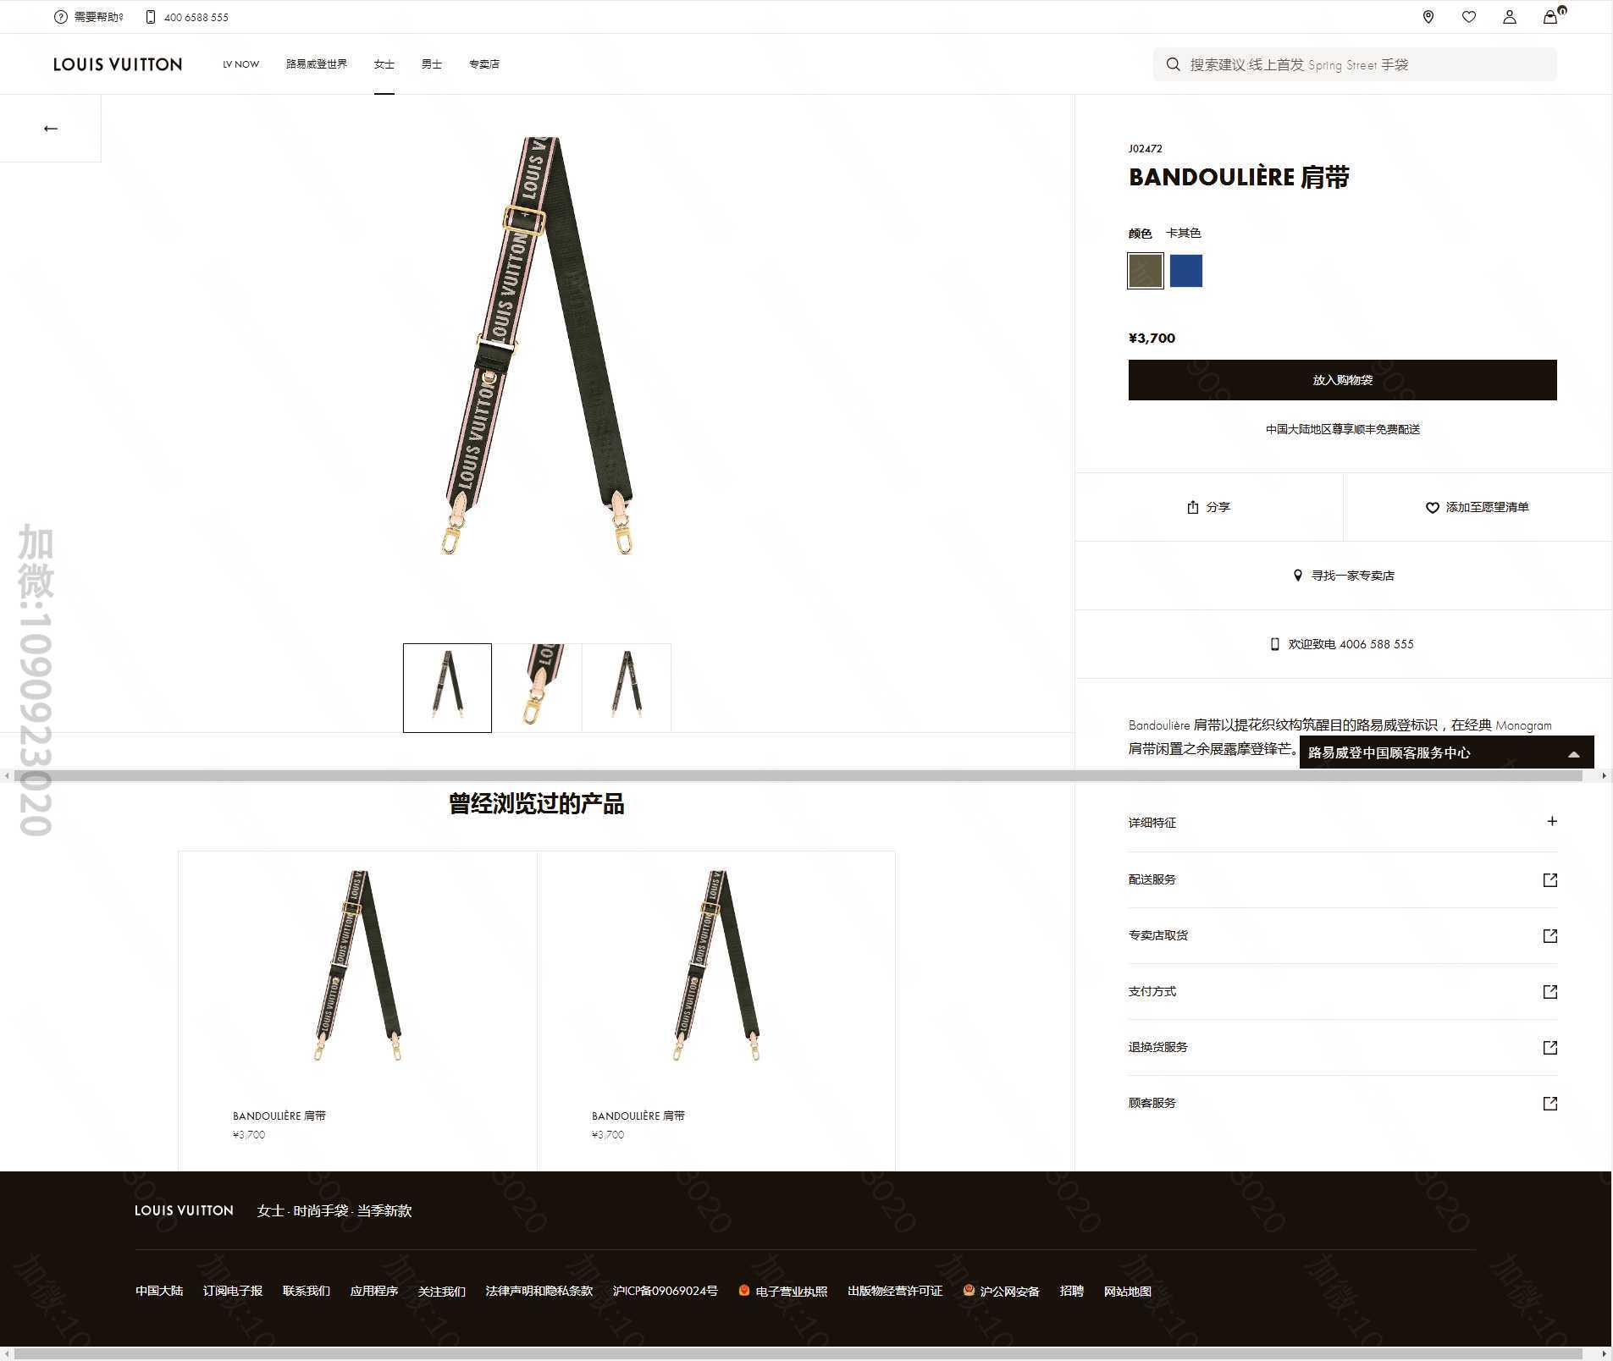Open the 女士 menu

384,64
